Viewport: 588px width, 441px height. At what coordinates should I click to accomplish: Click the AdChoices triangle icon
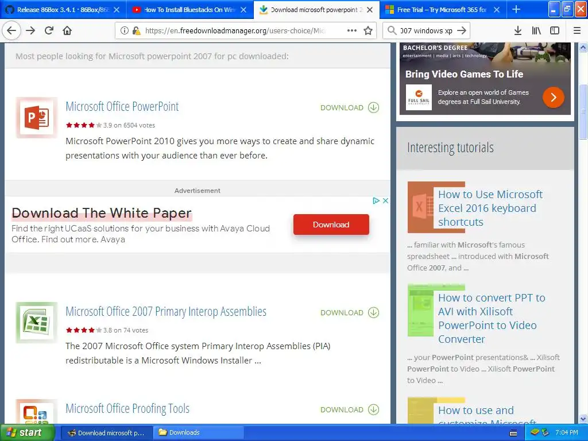376,200
